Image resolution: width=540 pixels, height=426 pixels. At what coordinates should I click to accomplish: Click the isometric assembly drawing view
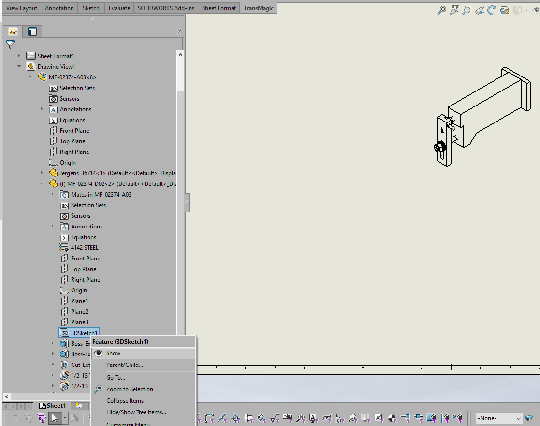[x=477, y=121]
